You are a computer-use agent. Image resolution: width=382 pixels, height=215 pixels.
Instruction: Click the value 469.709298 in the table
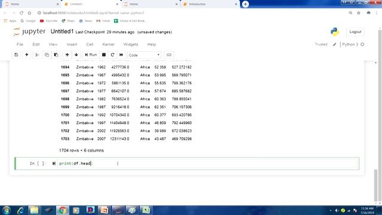(x=181, y=139)
